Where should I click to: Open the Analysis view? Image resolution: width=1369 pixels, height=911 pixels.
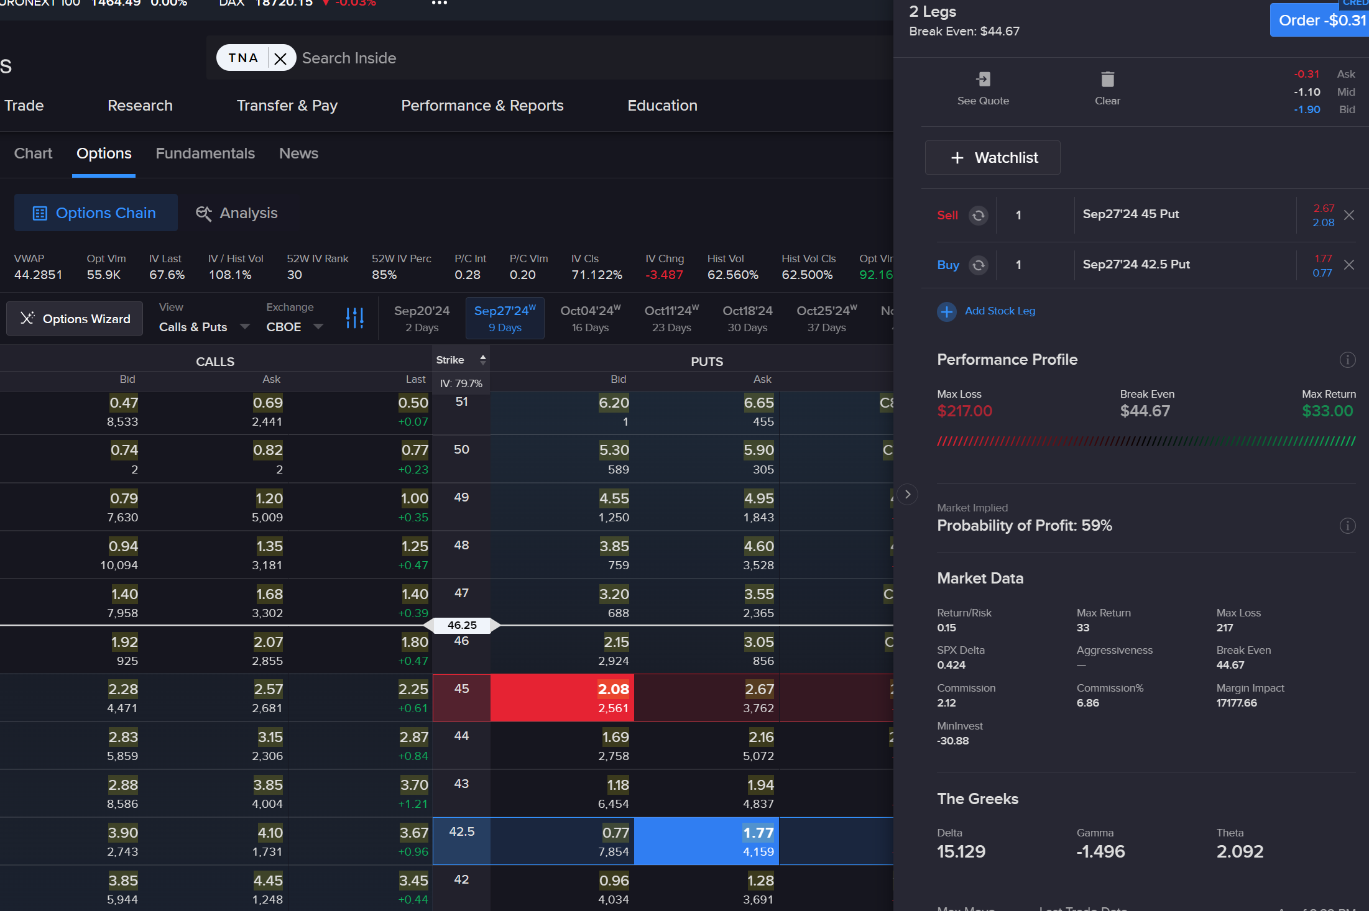[237, 213]
